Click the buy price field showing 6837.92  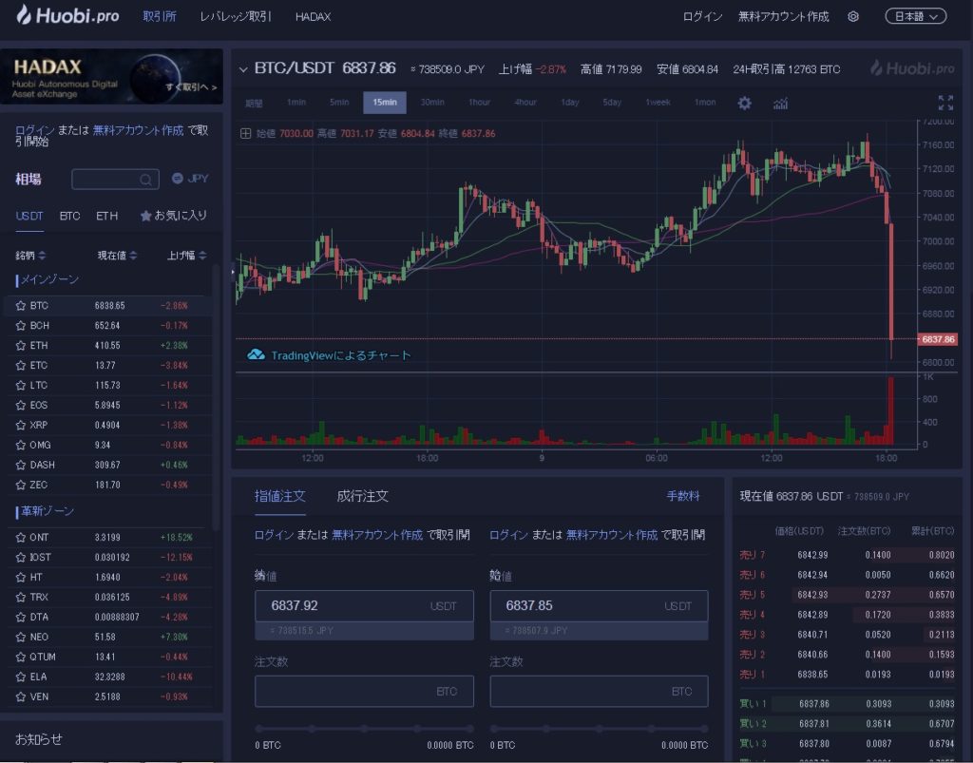point(364,606)
